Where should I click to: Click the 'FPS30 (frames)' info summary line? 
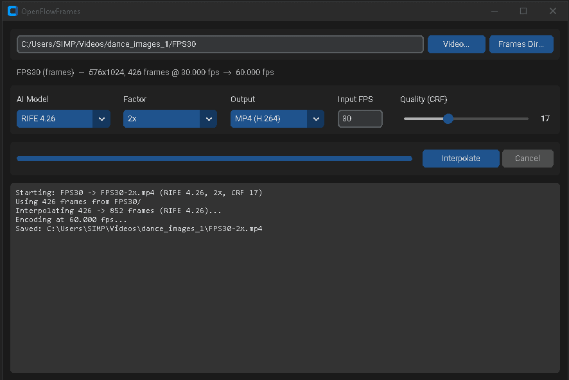[145, 73]
